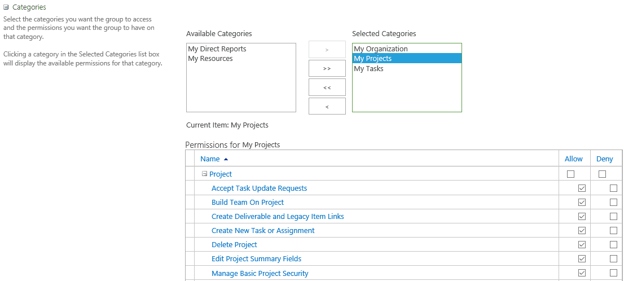Uncheck Allow for Accept Task Update Requests
The height and width of the screenshot is (281, 624).
click(582, 188)
